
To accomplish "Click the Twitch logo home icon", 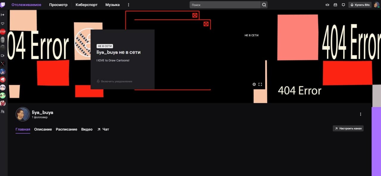I will point(3,5).
